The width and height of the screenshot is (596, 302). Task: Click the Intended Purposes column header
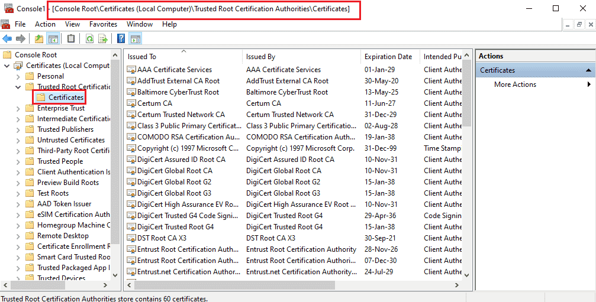coord(442,57)
